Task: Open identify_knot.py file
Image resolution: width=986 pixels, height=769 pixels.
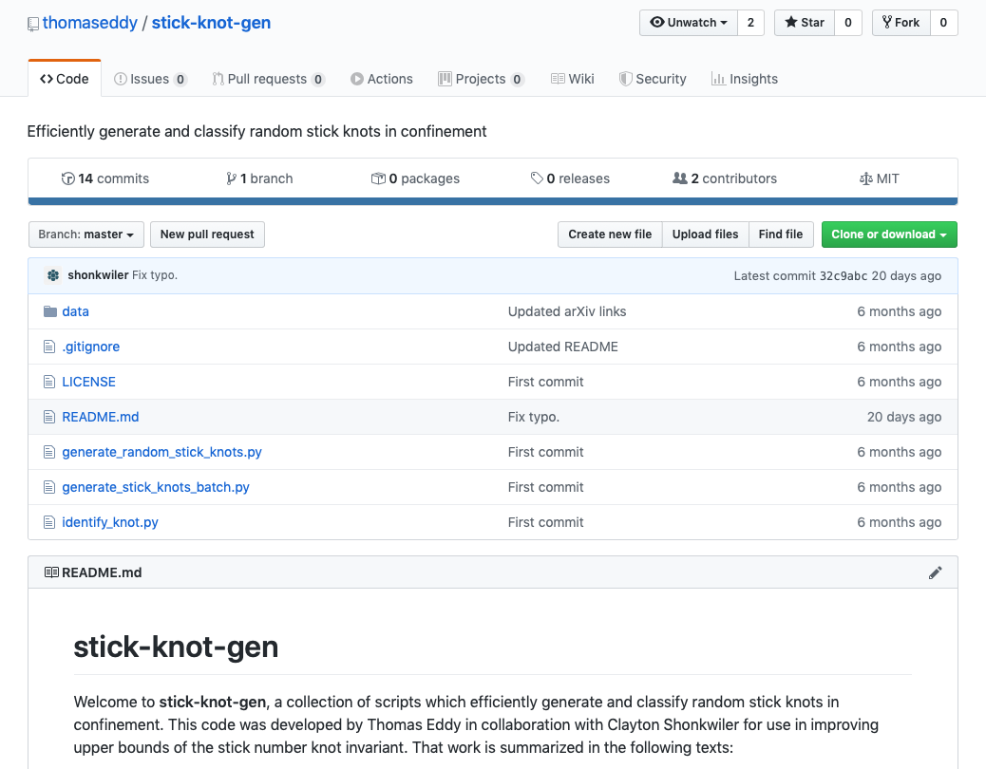Action: 110,523
